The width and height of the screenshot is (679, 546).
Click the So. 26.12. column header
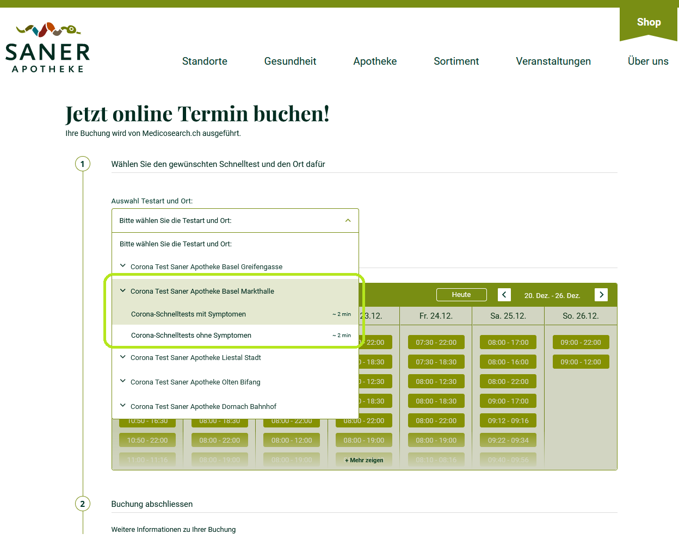[581, 316]
